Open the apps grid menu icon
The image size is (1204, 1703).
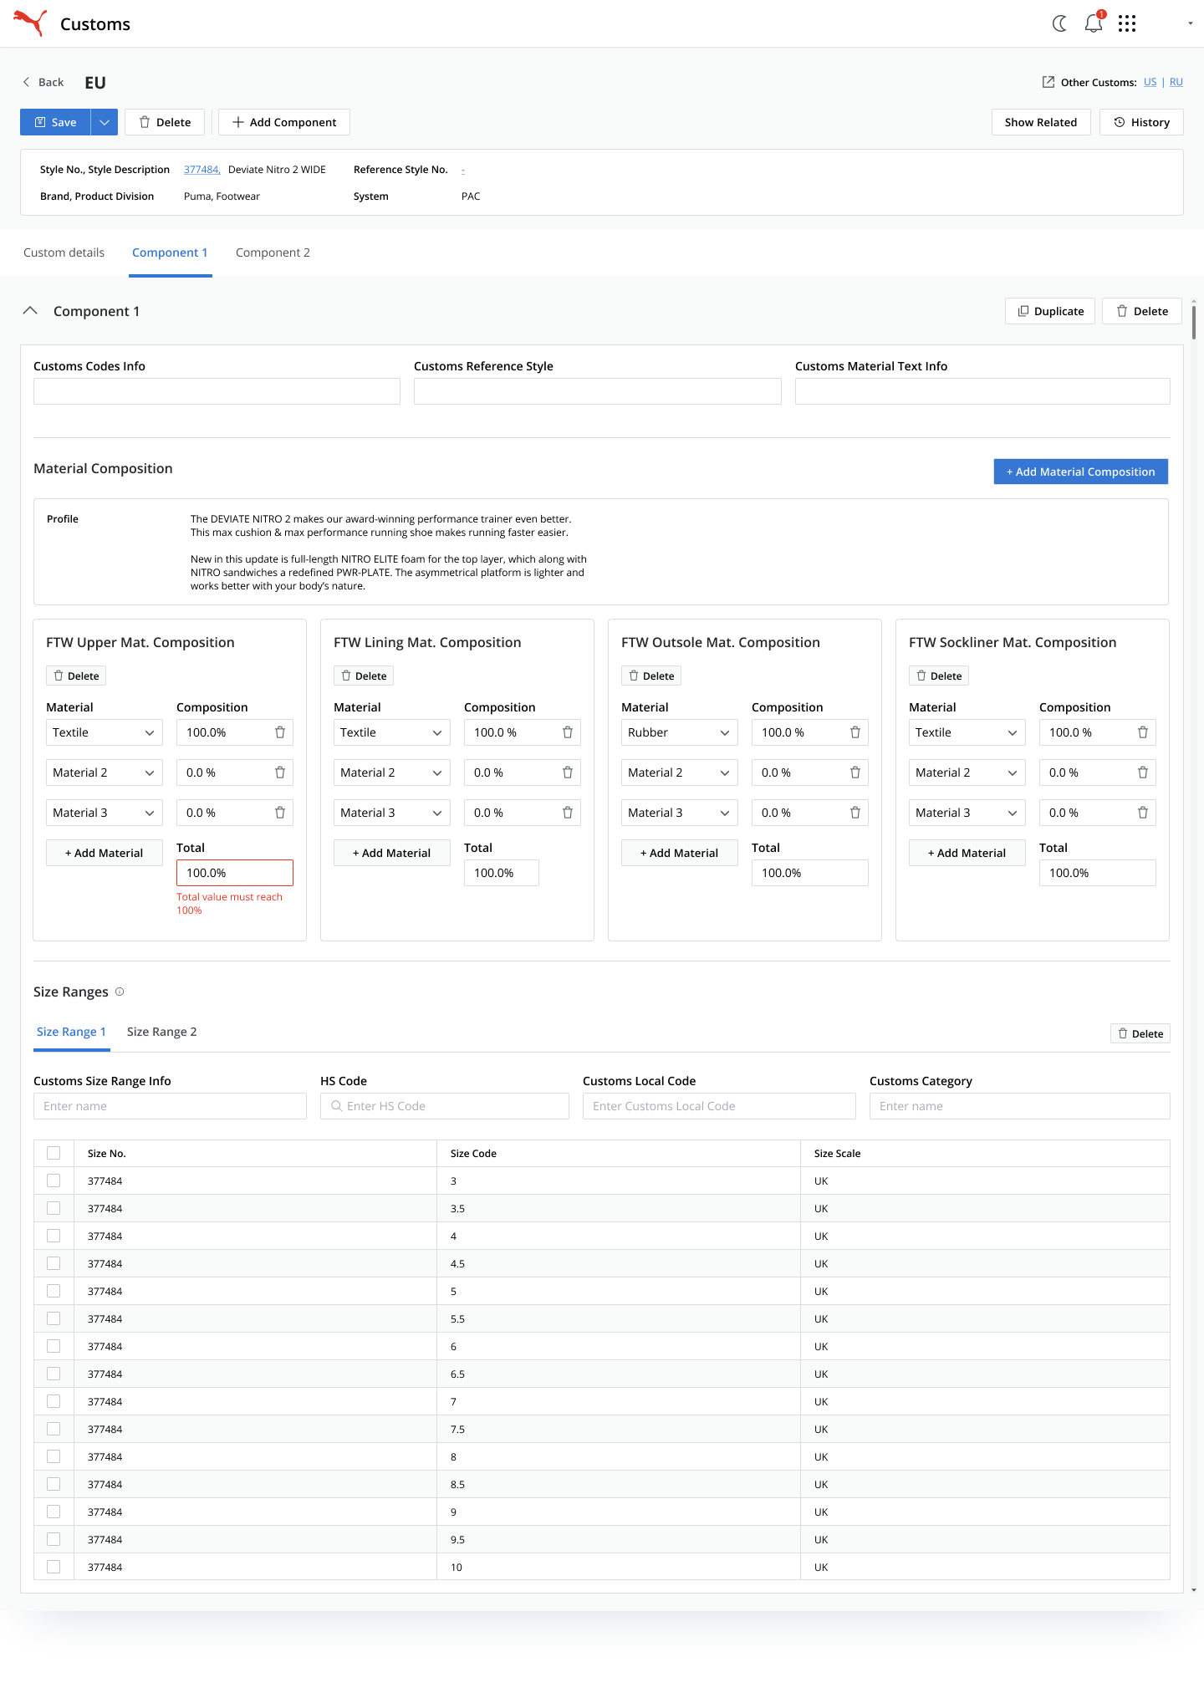click(x=1127, y=23)
